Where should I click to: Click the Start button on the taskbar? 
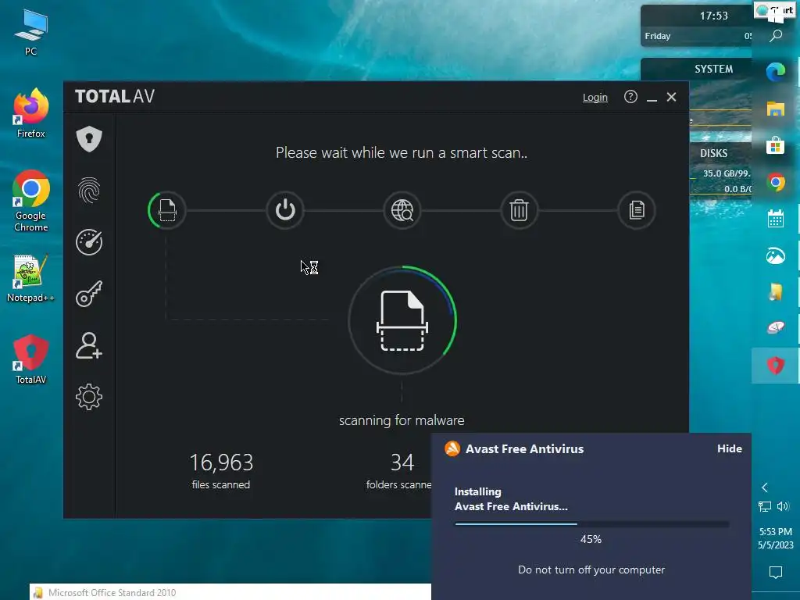tap(776, 10)
